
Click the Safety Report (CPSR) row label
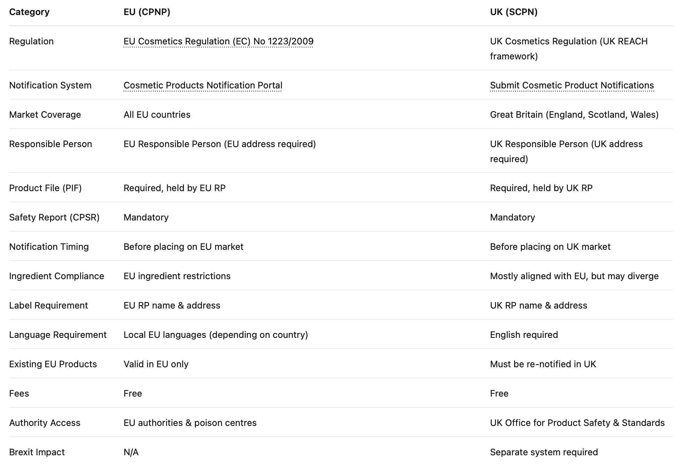54,217
